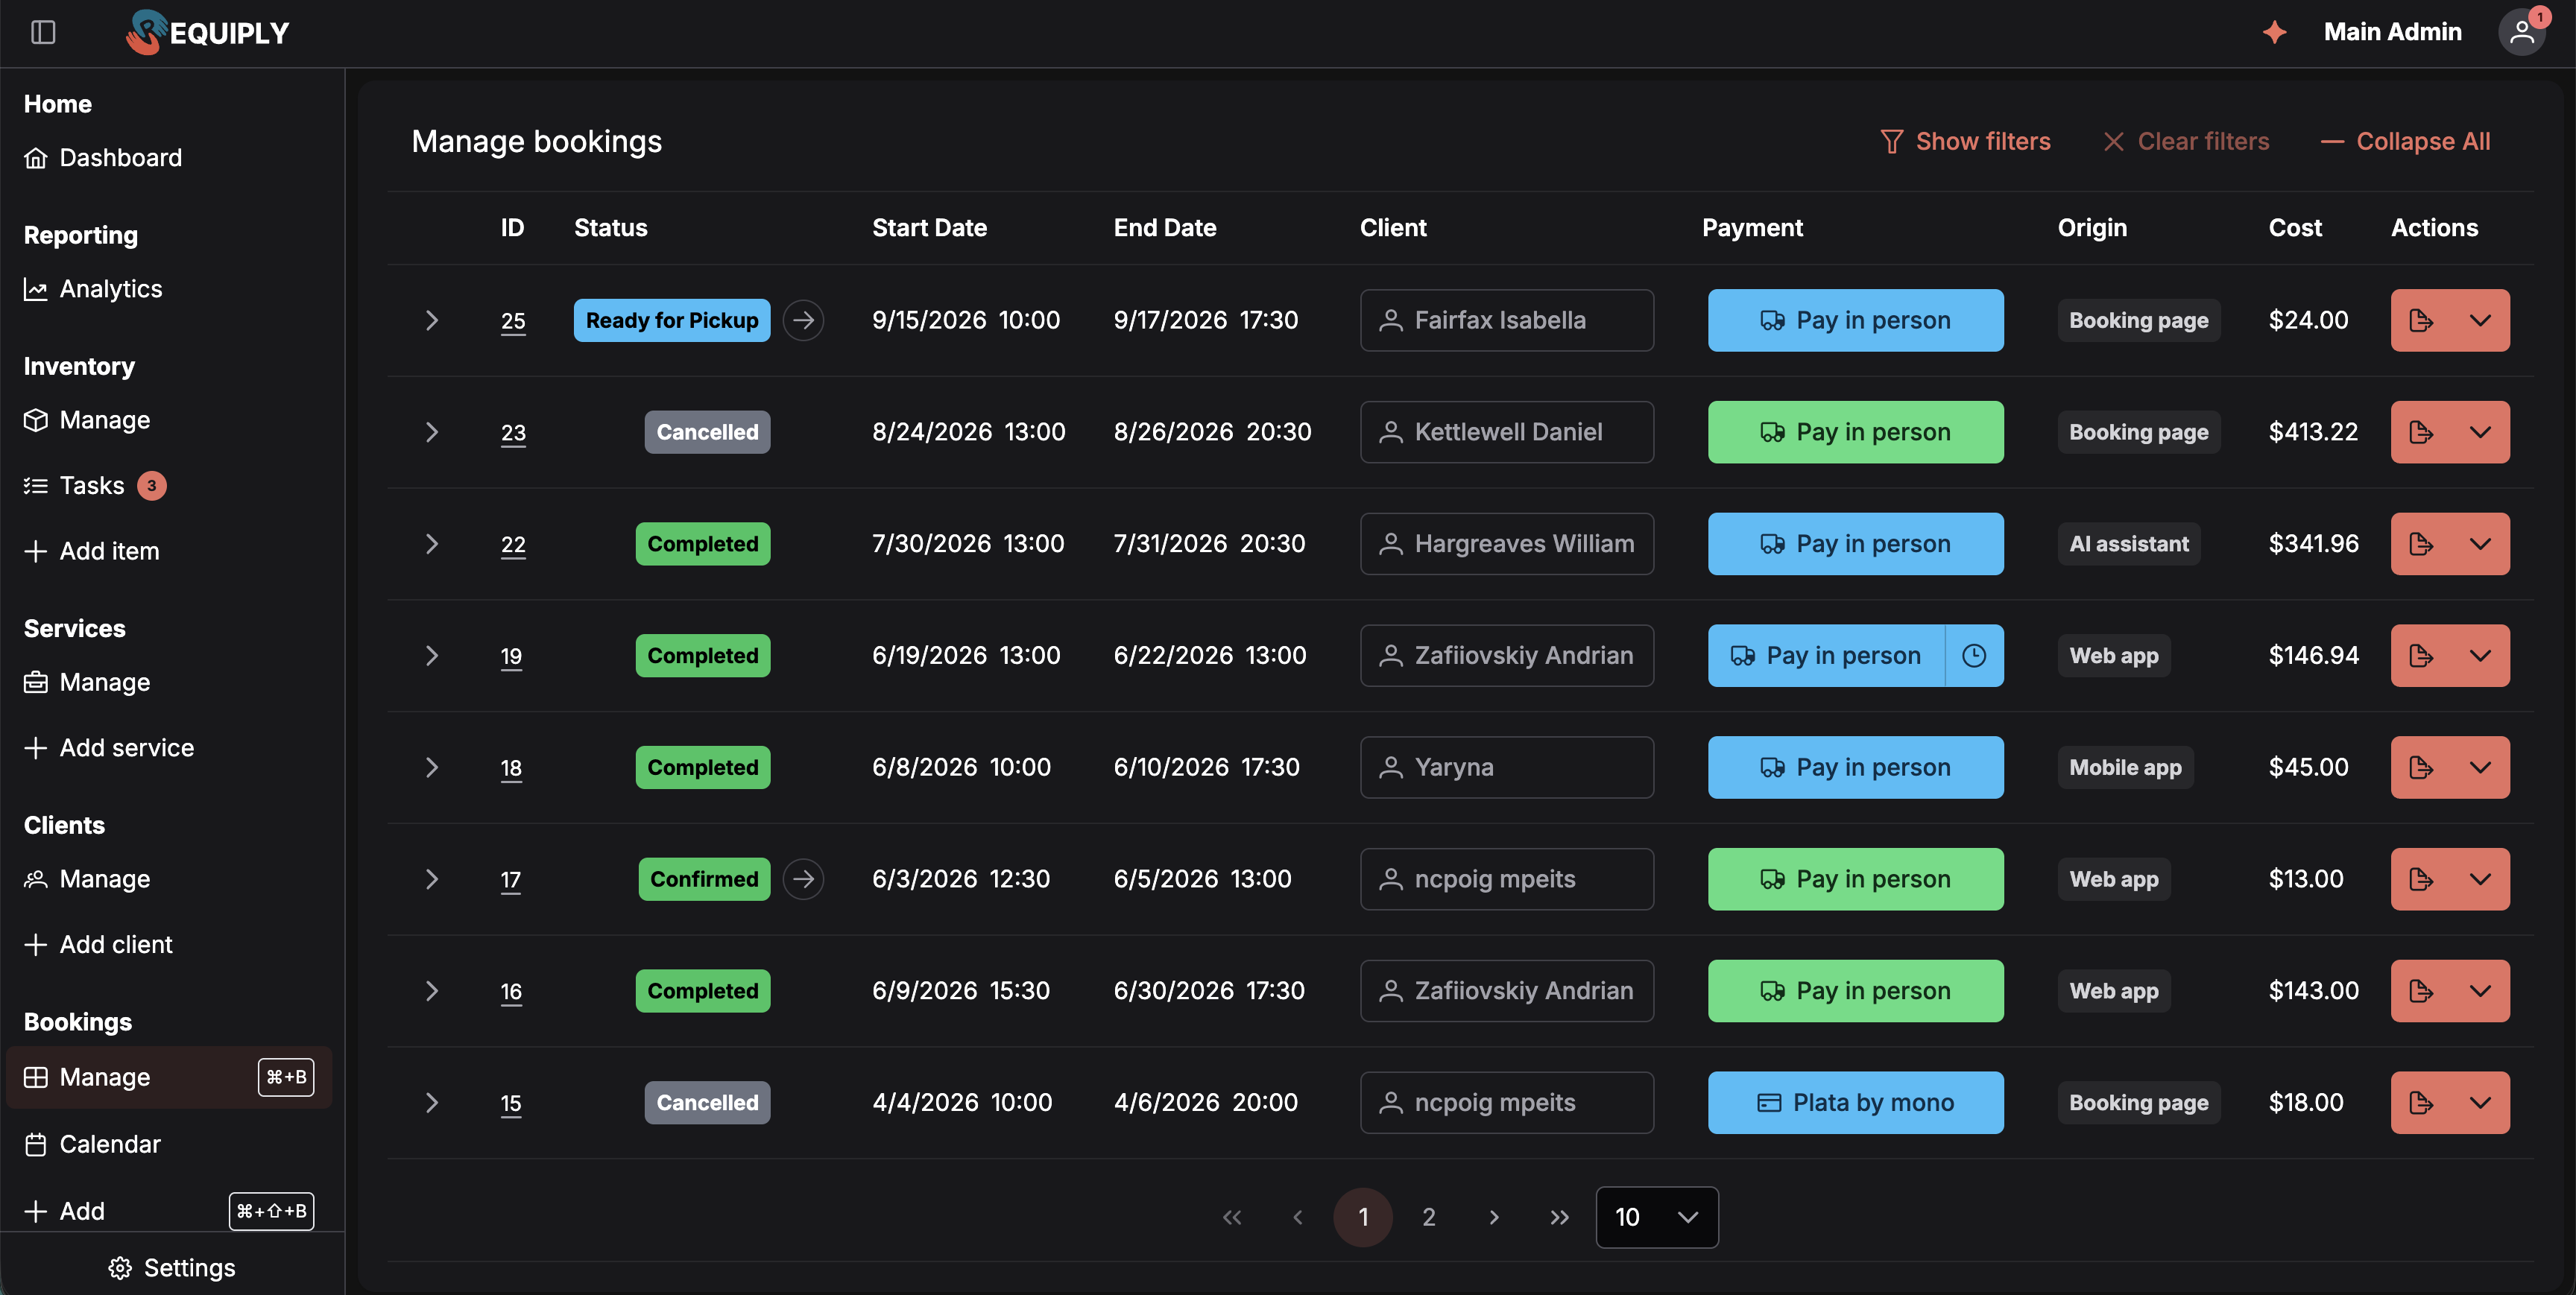Open rows-per-page dropdown showing 10
This screenshot has height=1295, width=2576.
click(x=1657, y=1217)
